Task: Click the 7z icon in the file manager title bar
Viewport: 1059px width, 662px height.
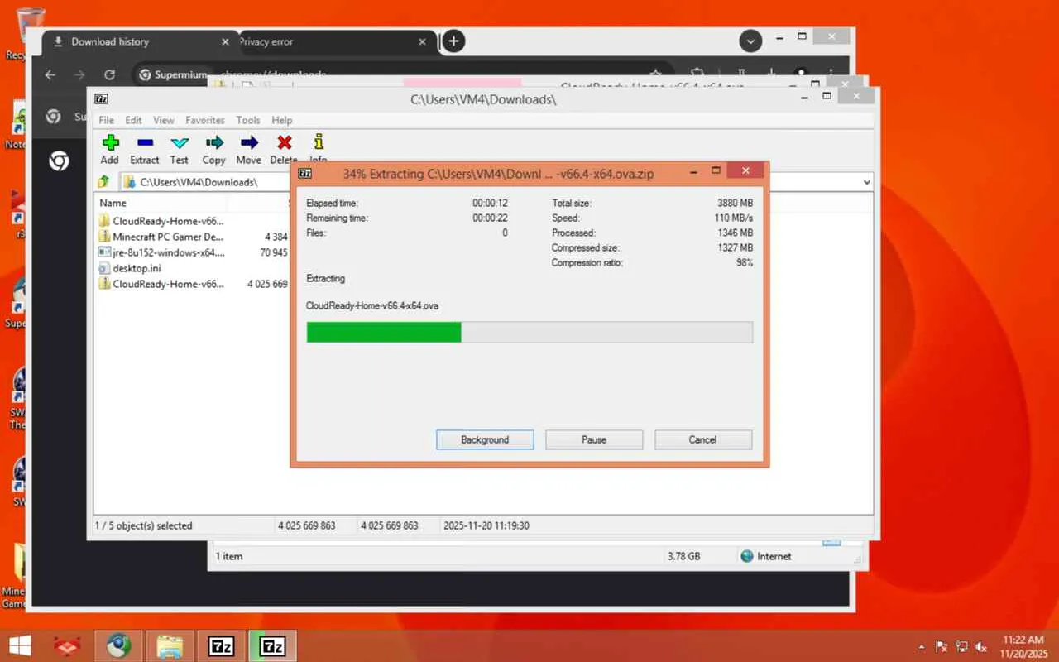Action: coord(101,99)
